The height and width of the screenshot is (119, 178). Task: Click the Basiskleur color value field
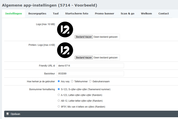pos(90,74)
